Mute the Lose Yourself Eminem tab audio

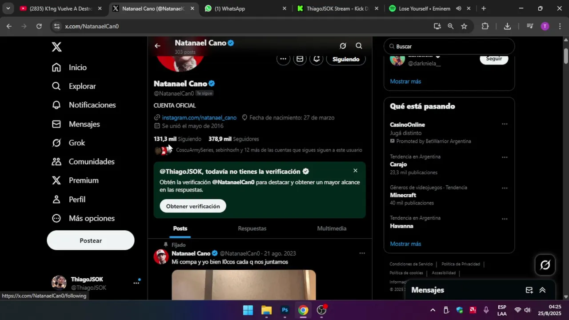pyautogui.click(x=458, y=8)
